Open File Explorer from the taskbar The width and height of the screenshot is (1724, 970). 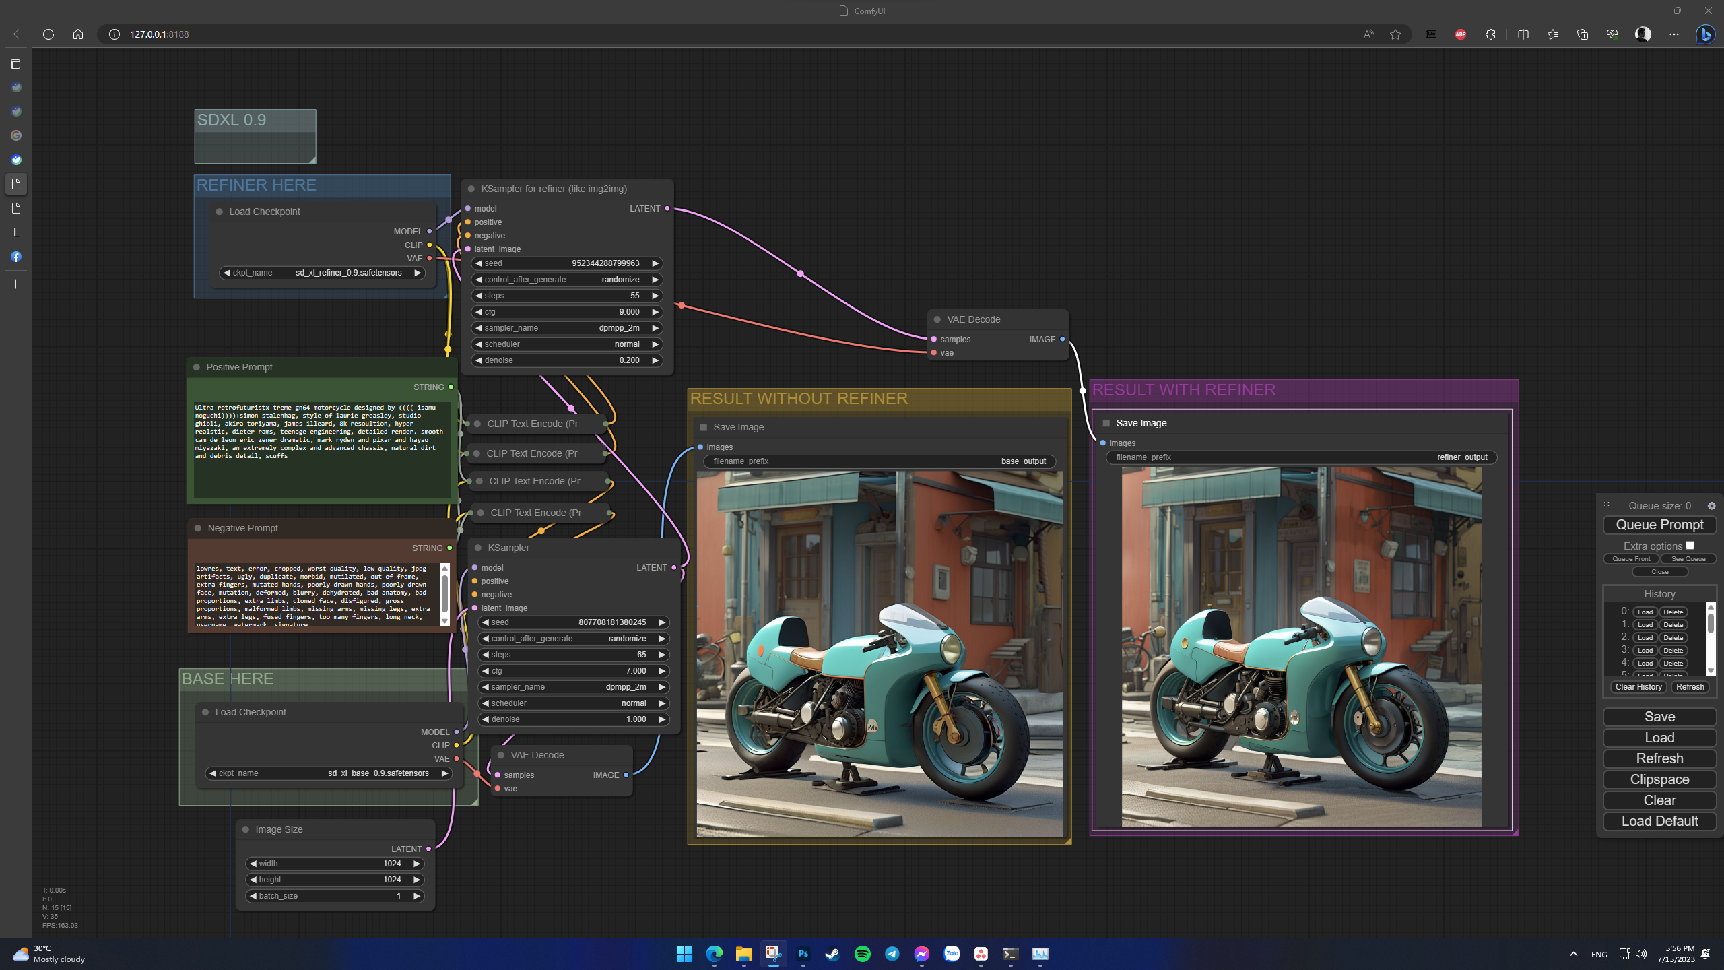743,954
